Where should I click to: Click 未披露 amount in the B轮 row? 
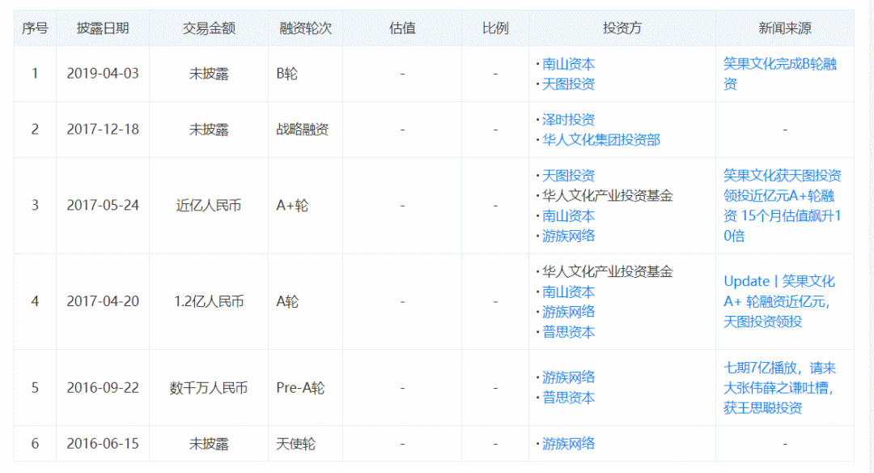click(x=209, y=74)
